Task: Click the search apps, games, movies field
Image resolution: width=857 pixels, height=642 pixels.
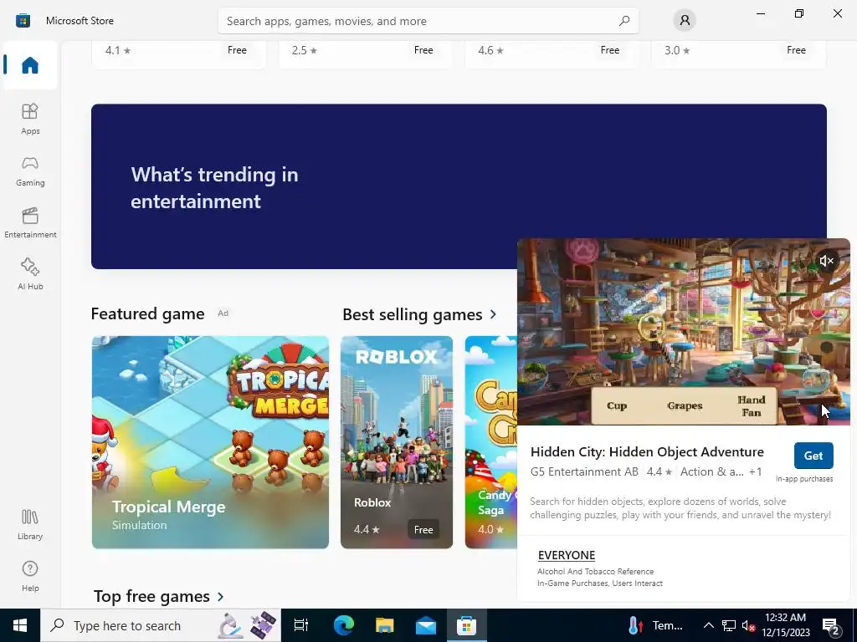Action: click(428, 21)
